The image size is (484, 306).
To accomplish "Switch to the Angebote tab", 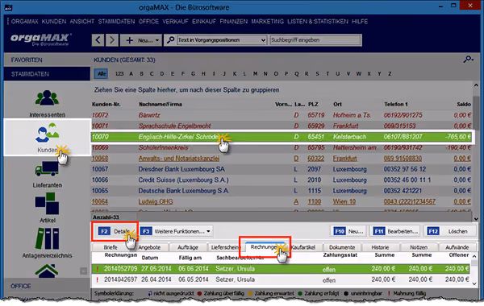I will [149, 247].
